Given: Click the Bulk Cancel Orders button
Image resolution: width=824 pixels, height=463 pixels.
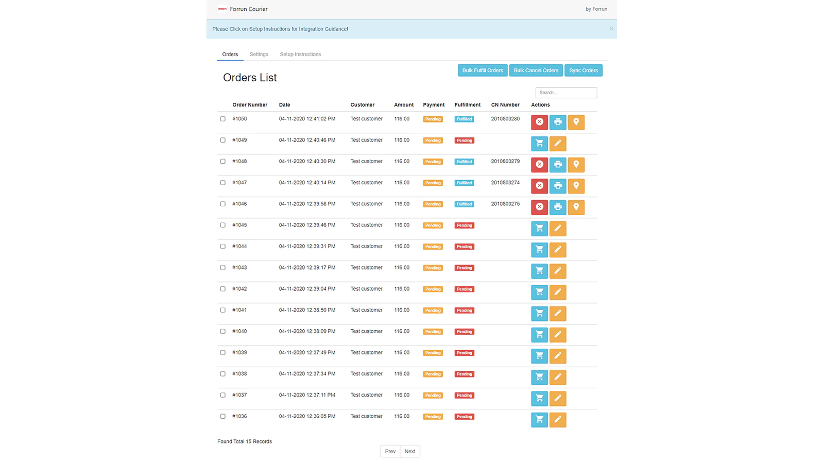Looking at the screenshot, I should click(x=536, y=70).
